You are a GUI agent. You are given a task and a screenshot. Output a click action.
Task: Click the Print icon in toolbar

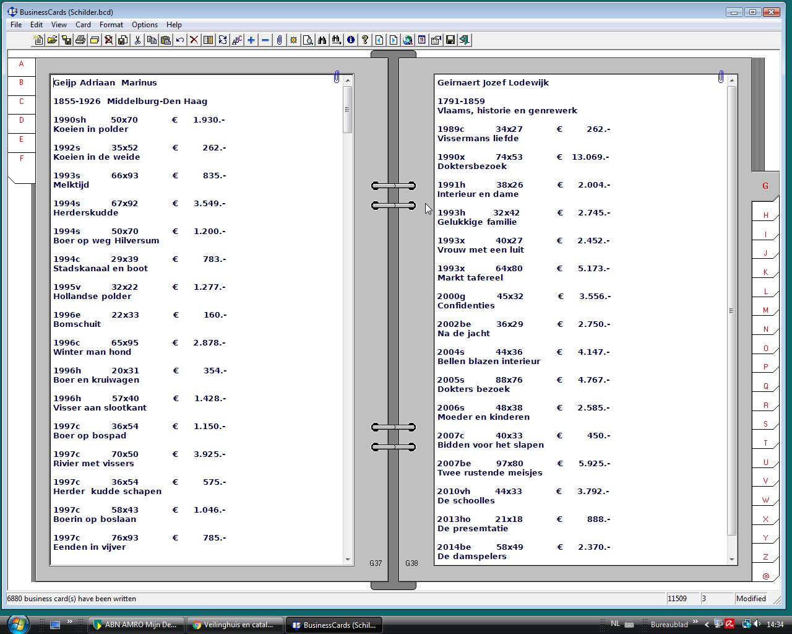click(80, 40)
